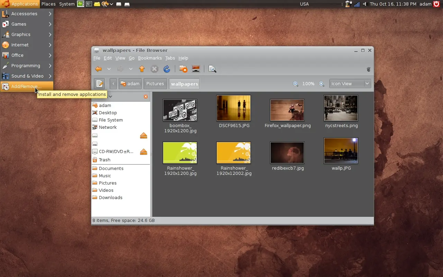Open the System panel menu
The image size is (443, 277).
tap(67, 4)
